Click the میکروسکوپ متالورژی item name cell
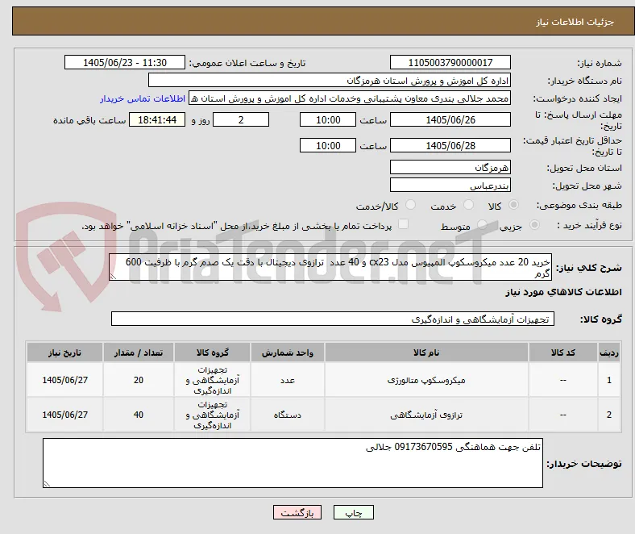Viewport: 635px width, 534px height. pos(426,380)
